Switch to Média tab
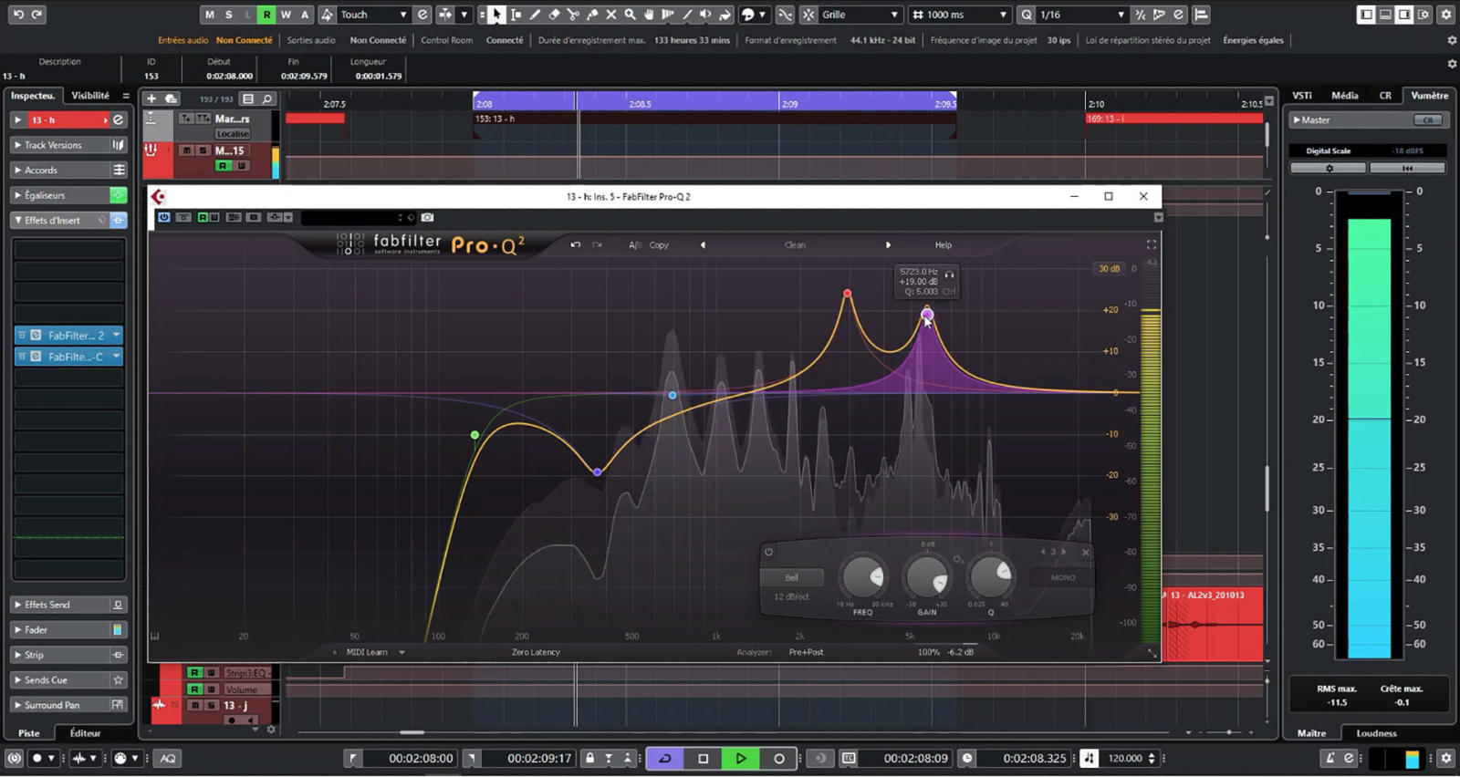 (1344, 95)
